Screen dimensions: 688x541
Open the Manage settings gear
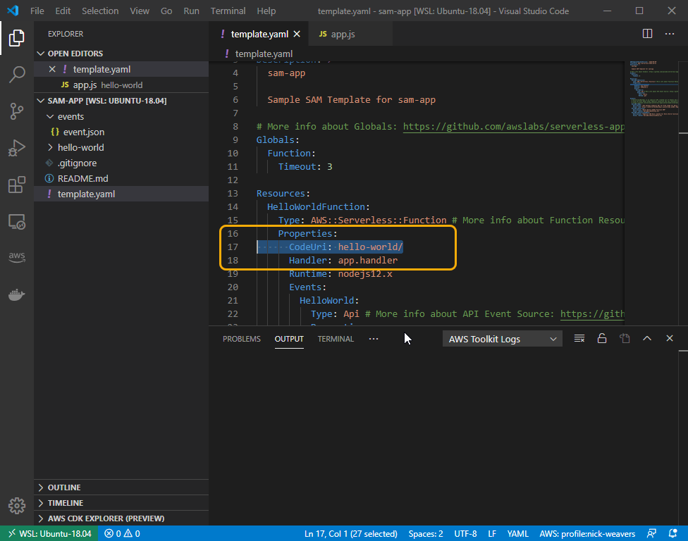(16, 505)
